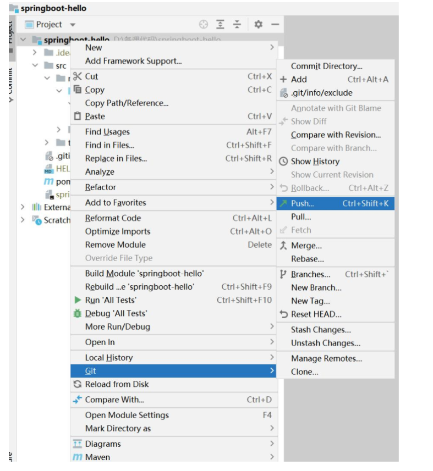Viewport: 433px width, 471px height.
Task: Click the clock icon for Show History
Action: [283, 162]
